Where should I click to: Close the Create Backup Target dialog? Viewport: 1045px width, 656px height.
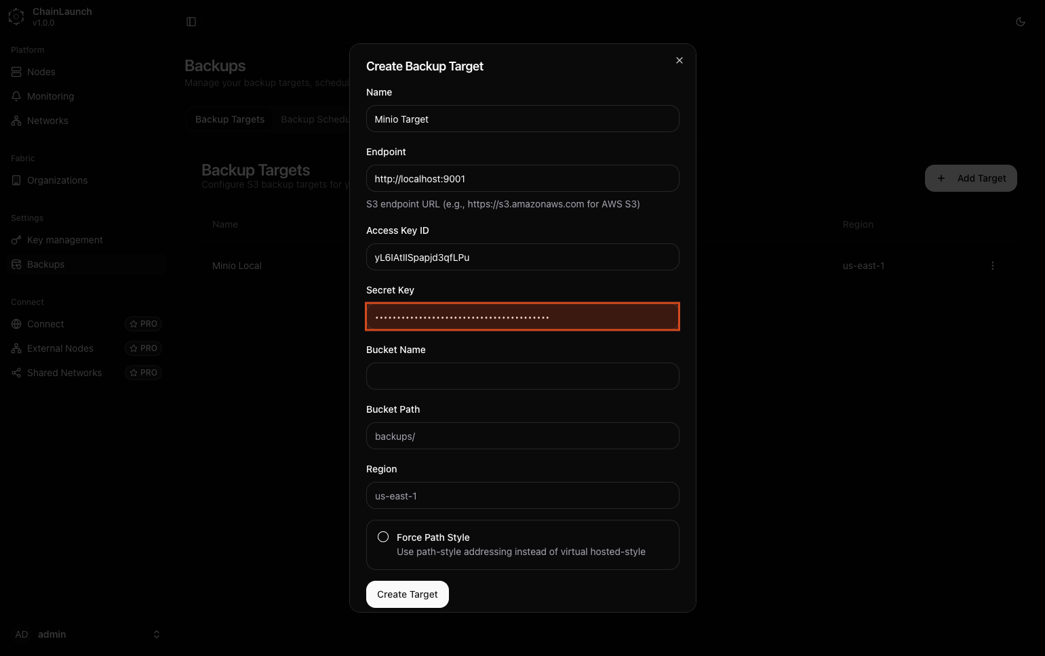(679, 60)
